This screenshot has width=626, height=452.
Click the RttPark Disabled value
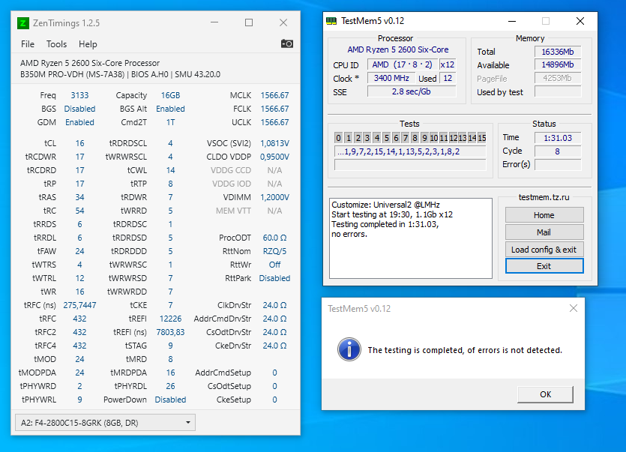pyautogui.click(x=274, y=278)
